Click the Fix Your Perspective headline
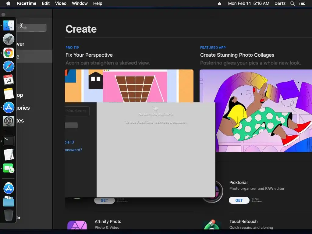 click(89, 55)
